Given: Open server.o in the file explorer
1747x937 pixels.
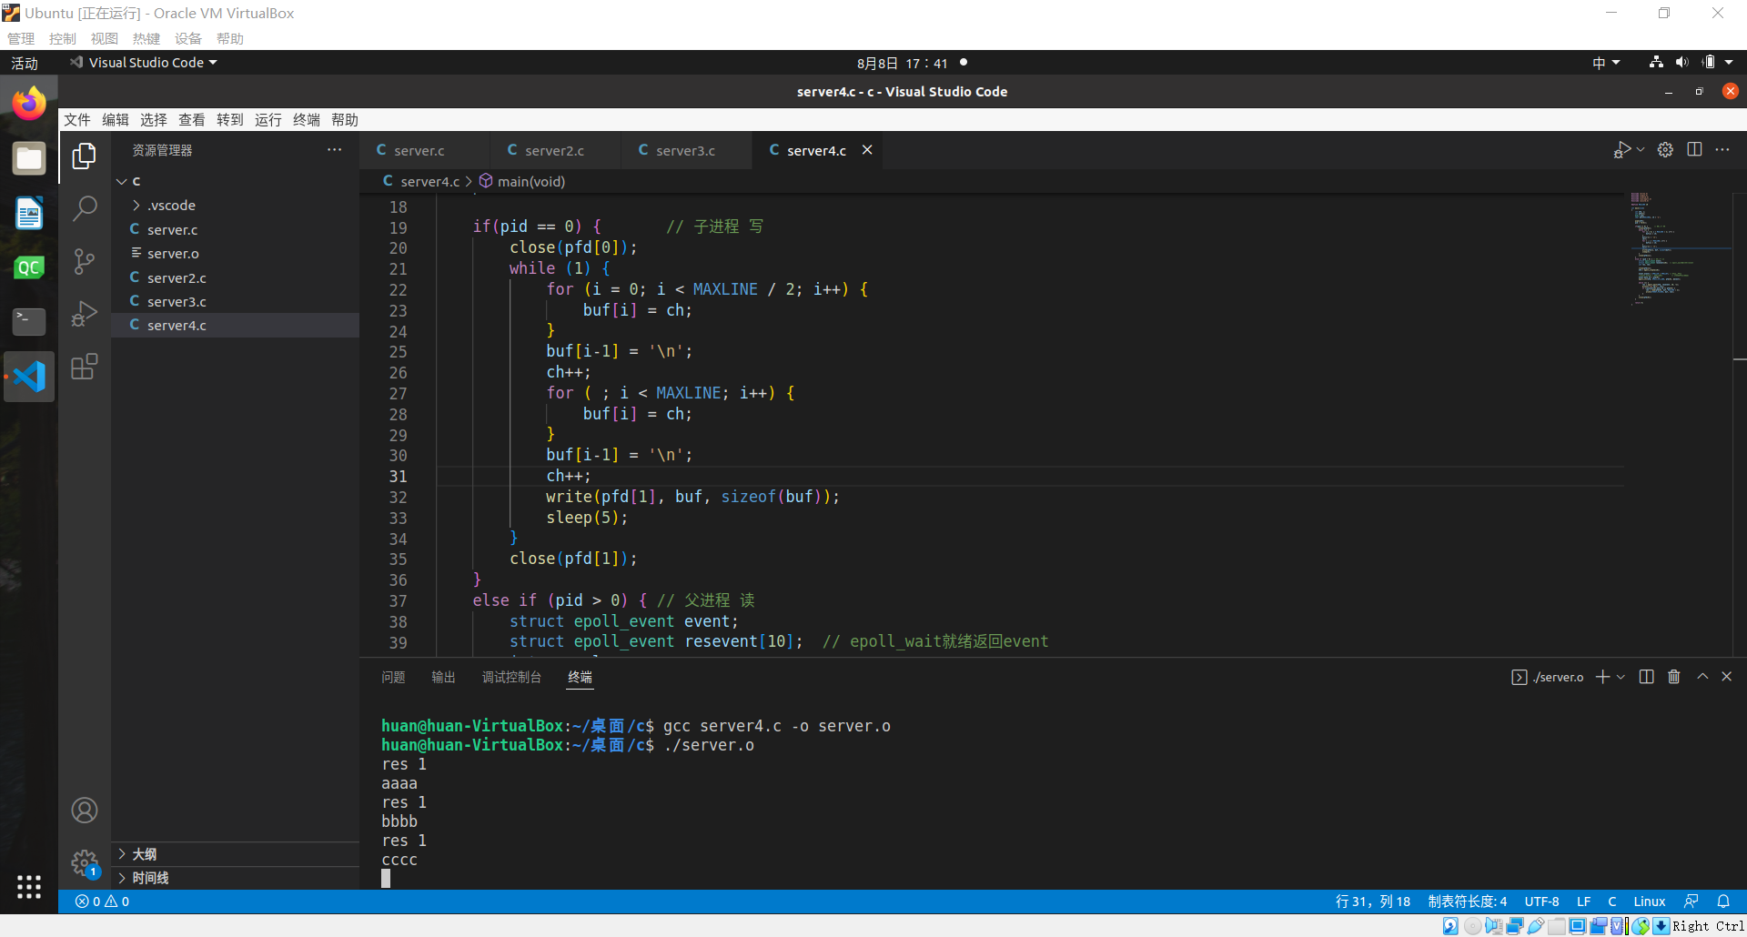Looking at the screenshot, I should [x=236, y=253].
